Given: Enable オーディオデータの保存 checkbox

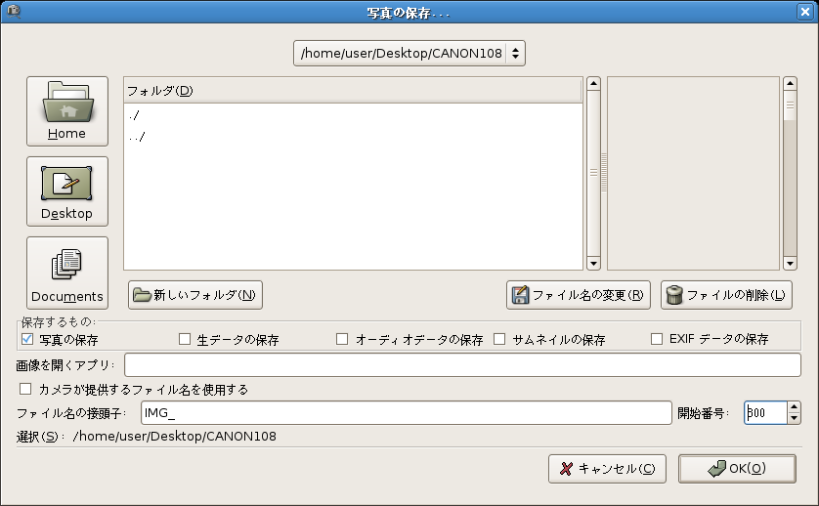Looking at the screenshot, I should click(342, 339).
